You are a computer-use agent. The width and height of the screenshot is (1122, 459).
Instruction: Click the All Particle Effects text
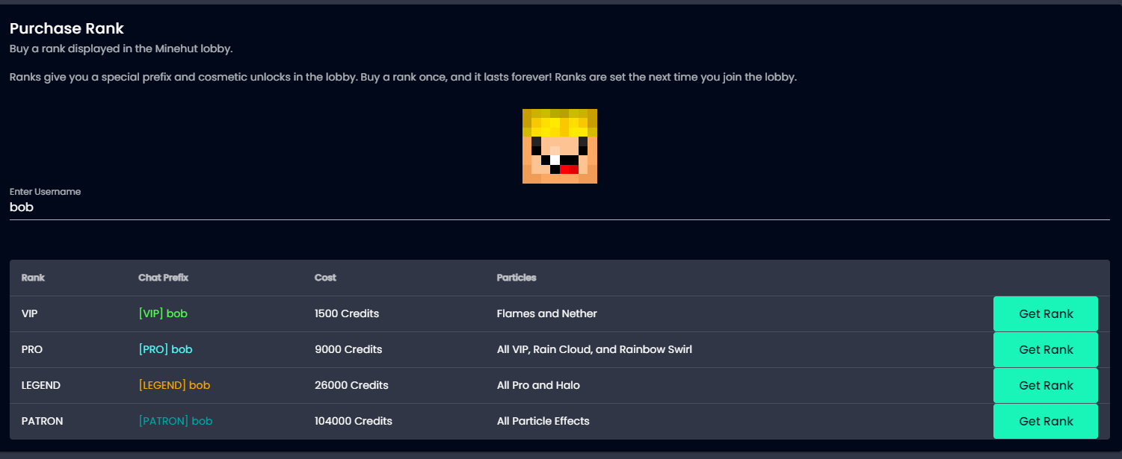point(543,421)
